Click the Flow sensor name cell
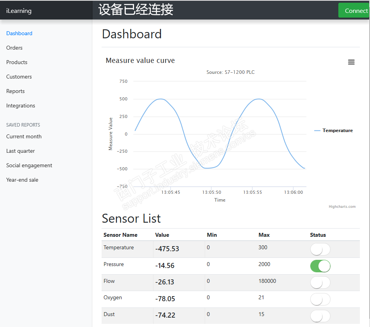370x327 pixels. pyautogui.click(x=109, y=281)
